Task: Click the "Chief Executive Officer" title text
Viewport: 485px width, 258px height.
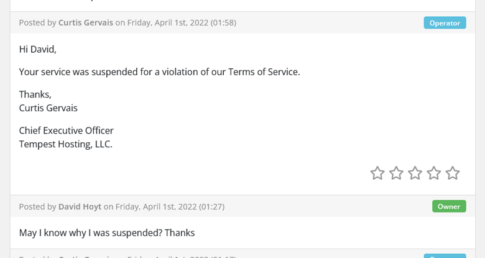Action: 67,131
